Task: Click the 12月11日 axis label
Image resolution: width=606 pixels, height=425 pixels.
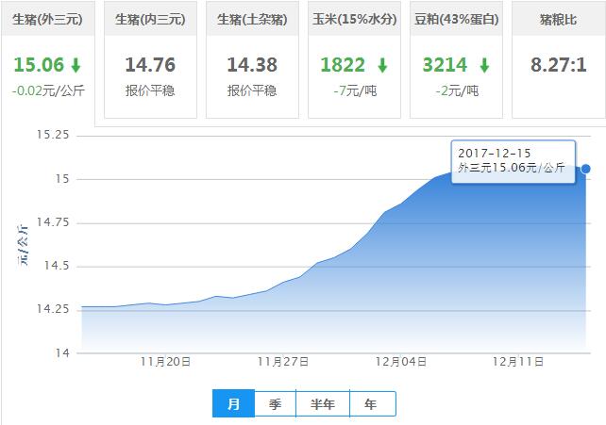Action: (x=518, y=362)
